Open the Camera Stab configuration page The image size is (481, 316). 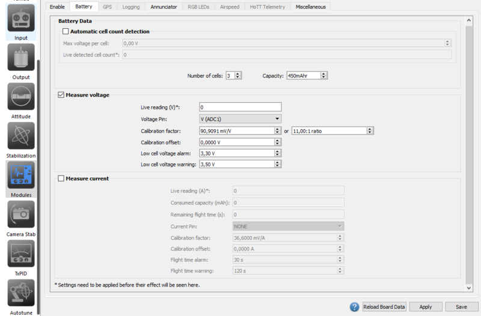[21, 219]
